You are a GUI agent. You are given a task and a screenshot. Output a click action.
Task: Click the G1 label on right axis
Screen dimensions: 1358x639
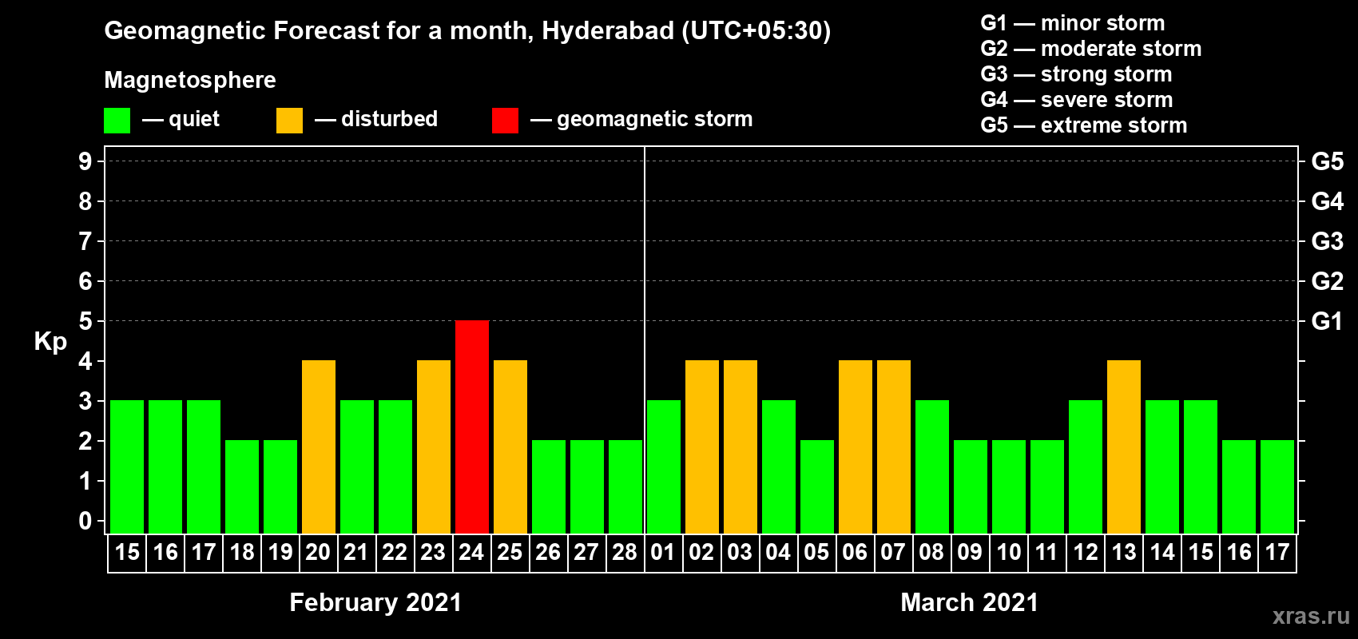point(1327,321)
